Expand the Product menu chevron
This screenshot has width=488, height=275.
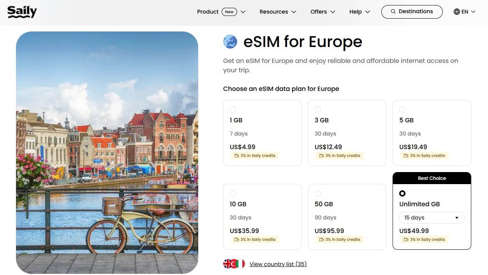tap(243, 12)
